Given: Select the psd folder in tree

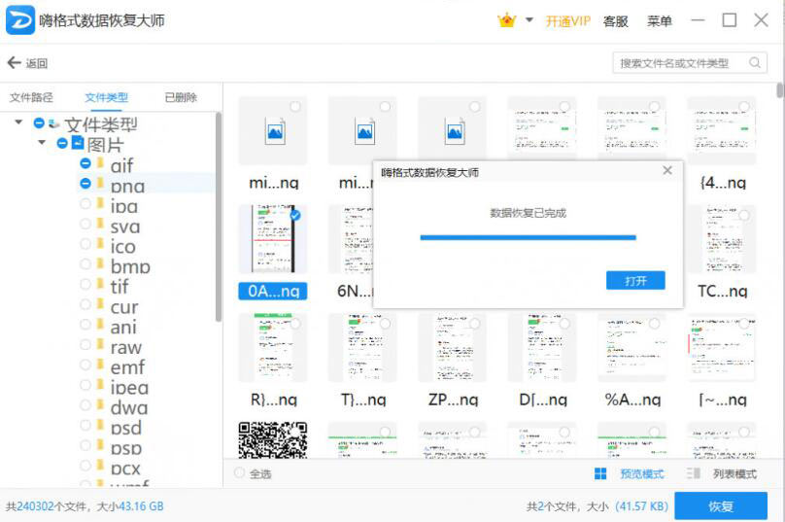Looking at the screenshot, I should click(125, 428).
